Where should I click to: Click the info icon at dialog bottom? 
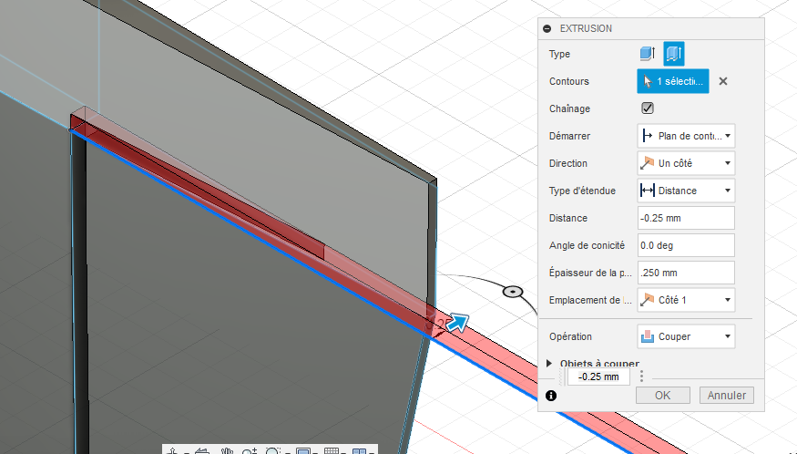pyautogui.click(x=551, y=396)
